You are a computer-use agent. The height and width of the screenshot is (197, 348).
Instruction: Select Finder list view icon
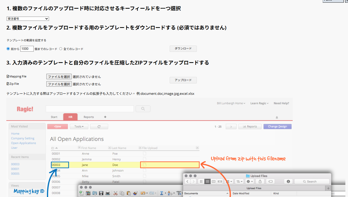tap(207, 181)
